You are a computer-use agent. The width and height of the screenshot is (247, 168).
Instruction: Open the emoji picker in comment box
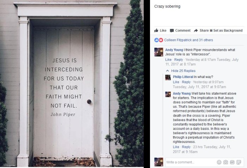(219, 162)
